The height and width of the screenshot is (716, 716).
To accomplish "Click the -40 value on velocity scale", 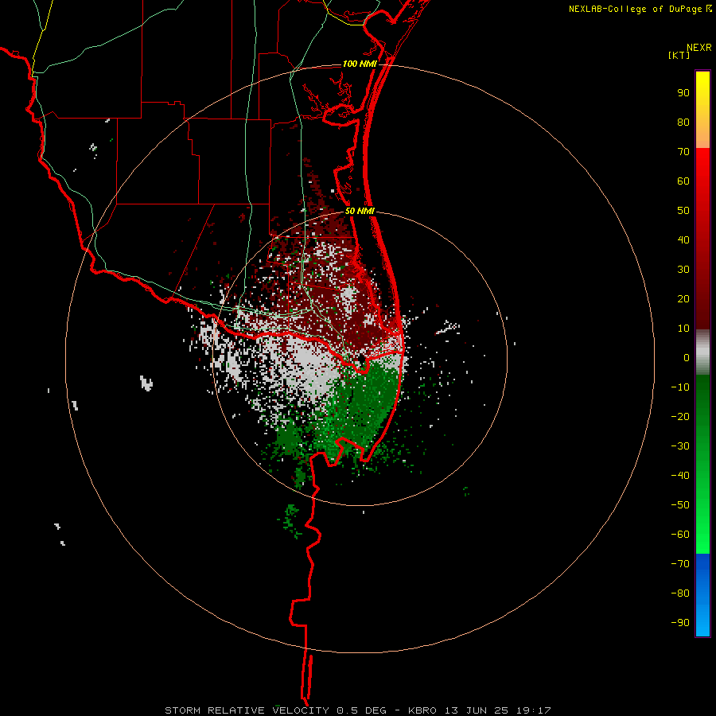I will [x=680, y=476].
